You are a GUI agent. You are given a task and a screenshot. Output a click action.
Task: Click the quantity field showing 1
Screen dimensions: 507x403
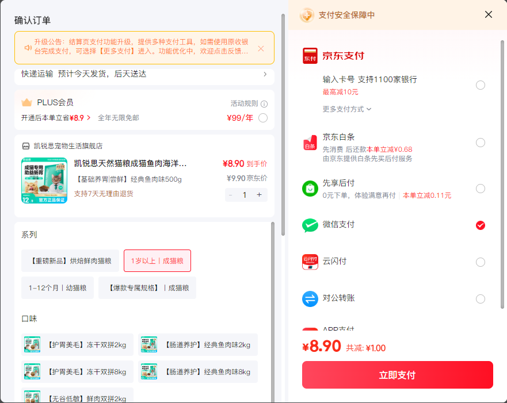coord(245,195)
